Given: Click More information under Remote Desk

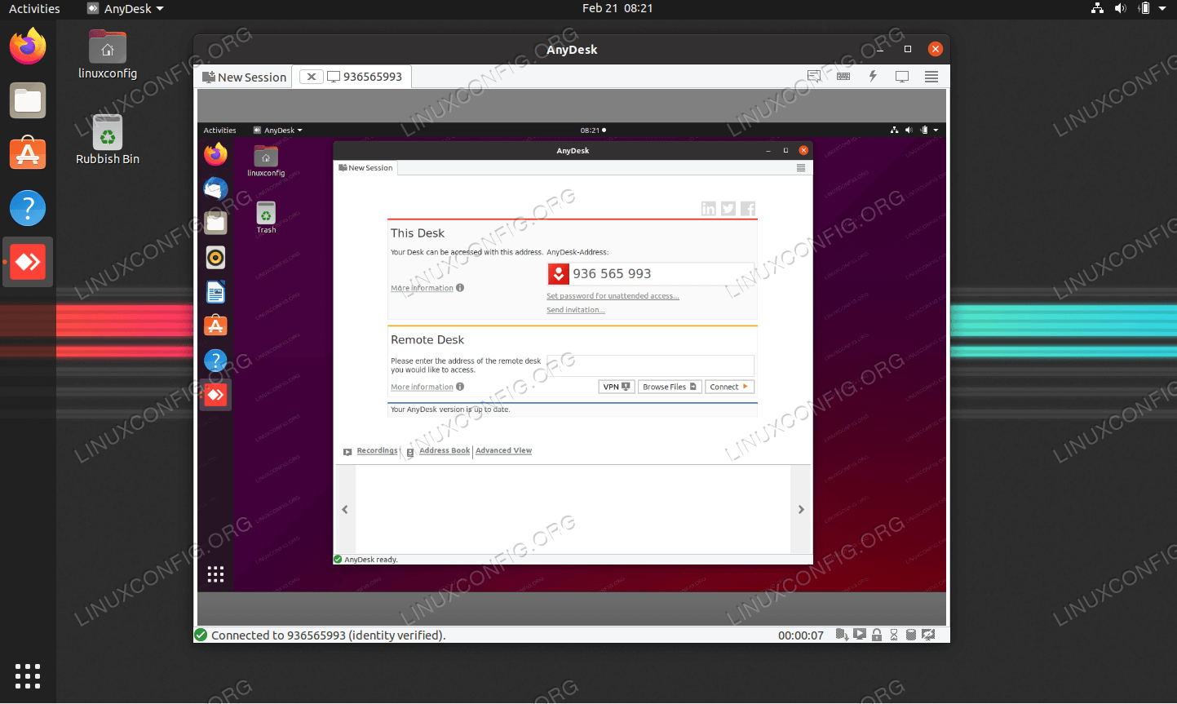Looking at the screenshot, I should (422, 387).
